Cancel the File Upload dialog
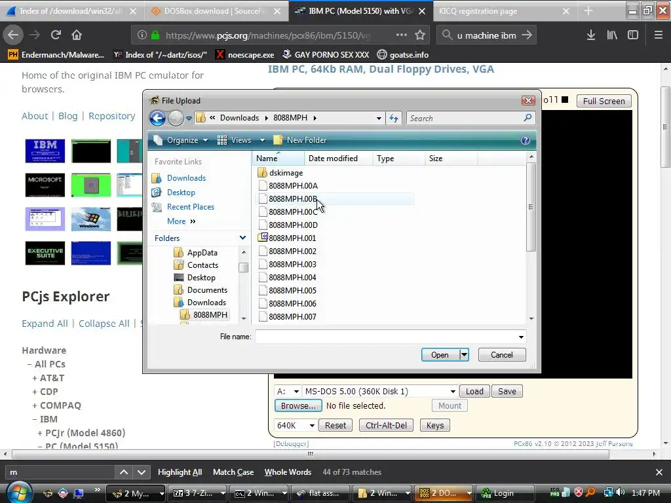 tap(501, 354)
